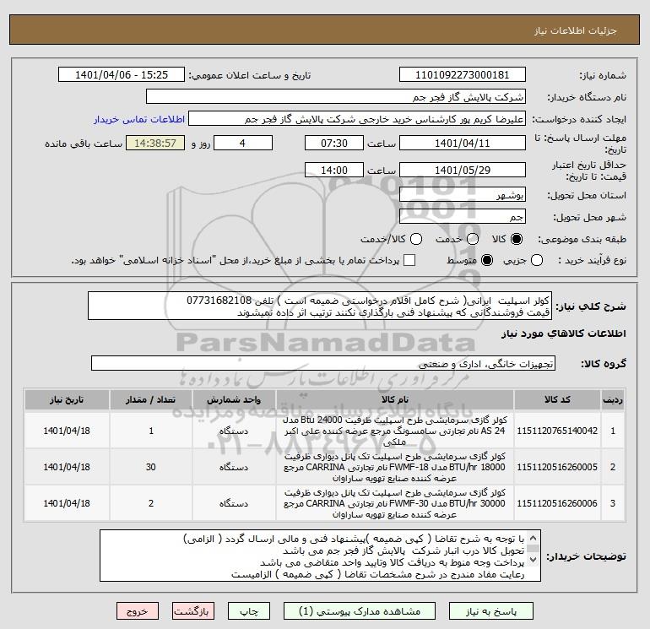The width and height of the screenshot is (650, 629).
Task: Click the واحد شمارش column header
Action: pyautogui.click(x=234, y=399)
